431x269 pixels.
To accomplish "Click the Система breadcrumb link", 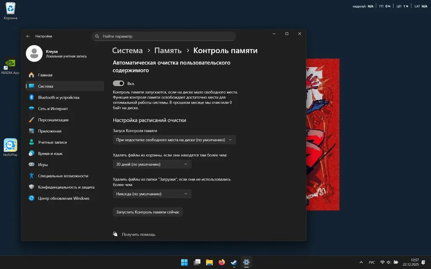I will pyautogui.click(x=128, y=51).
